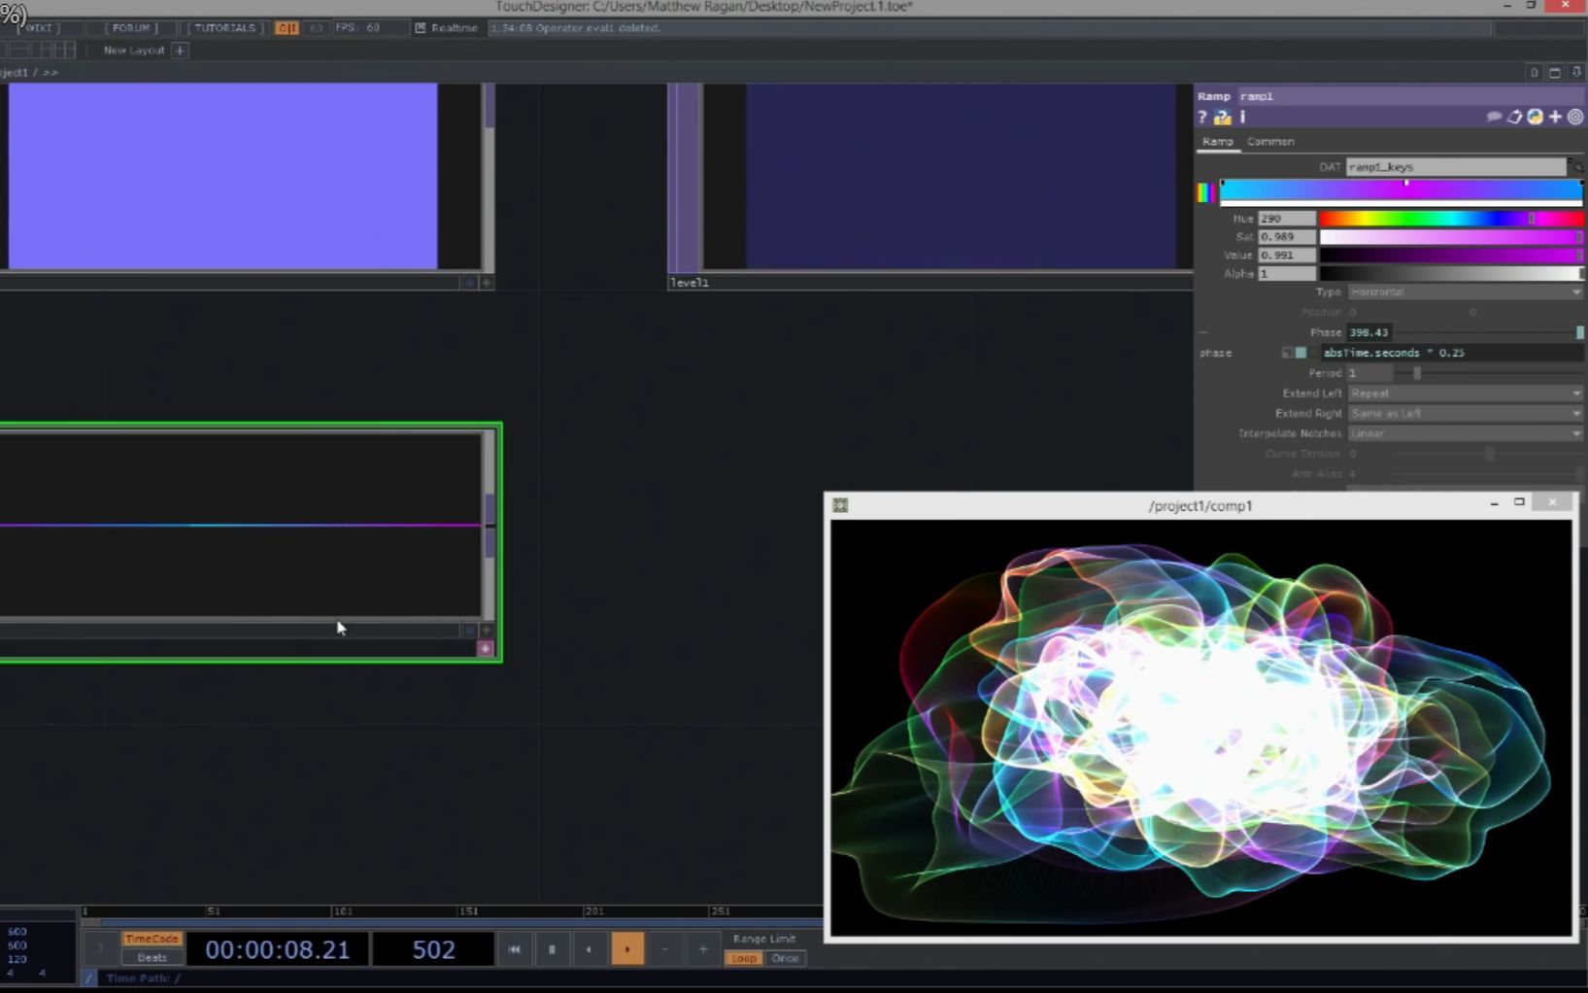Set Range Limit to Once

[x=785, y=958]
